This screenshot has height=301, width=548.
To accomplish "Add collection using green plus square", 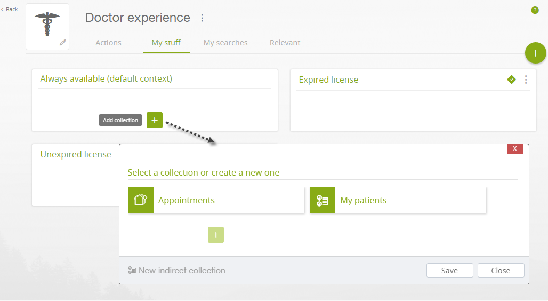I will click(155, 120).
